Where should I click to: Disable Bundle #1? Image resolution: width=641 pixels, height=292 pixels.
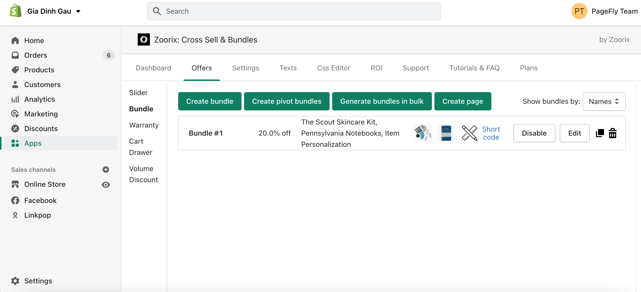[534, 133]
